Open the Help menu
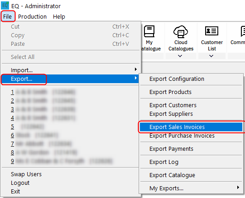 pos(59,16)
